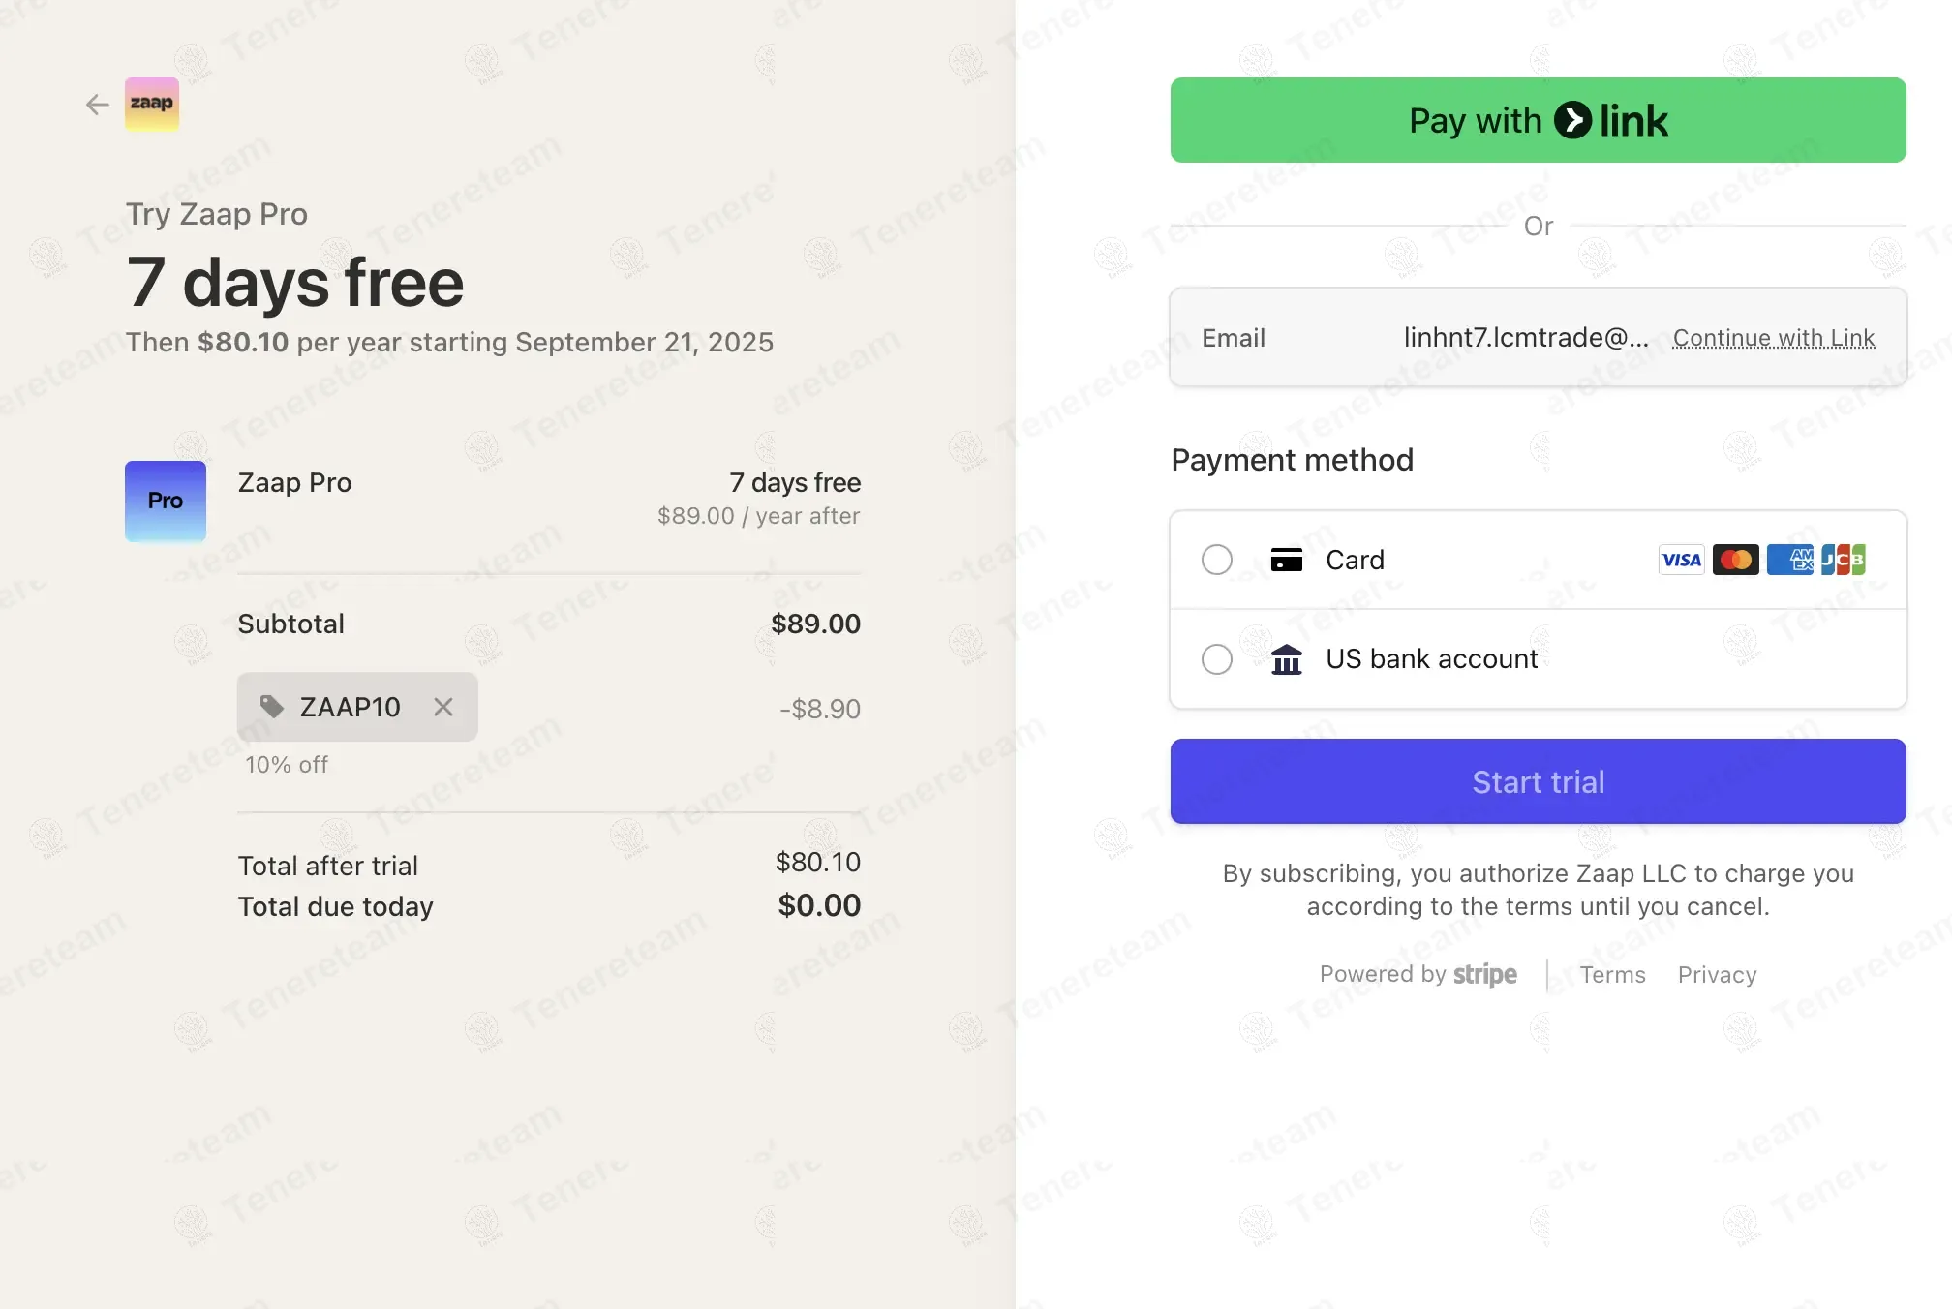Open the Terms link

[x=1612, y=975]
